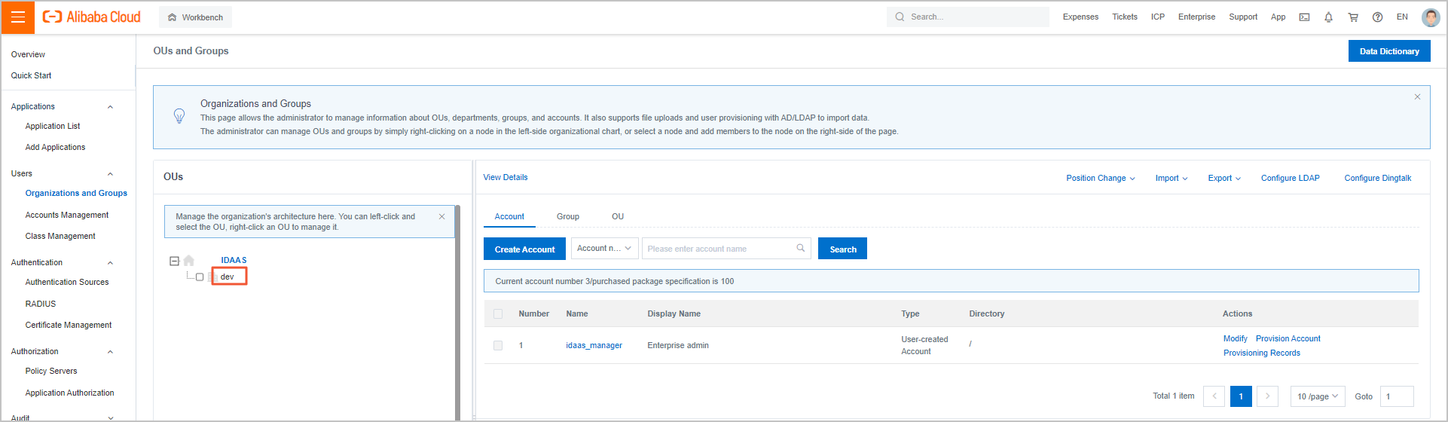Image resolution: width=1448 pixels, height=422 pixels.
Task: Open the hamburger navigation menu
Action: point(18,17)
